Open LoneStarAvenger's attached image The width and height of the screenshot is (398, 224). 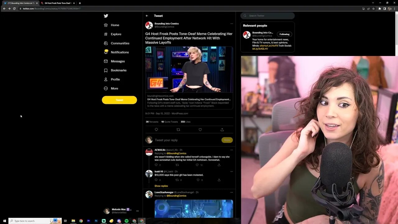click(194, 209)
